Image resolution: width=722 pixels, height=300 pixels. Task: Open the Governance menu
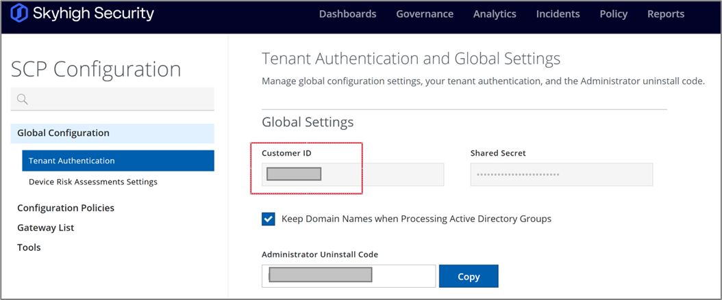coord(424,14)
